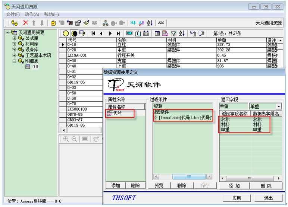Image resolution: width=288 pixels, height=207 pixels.
Task: Open the 动作(A) menu
Action: pyautogui.click(x=32, y=14)
